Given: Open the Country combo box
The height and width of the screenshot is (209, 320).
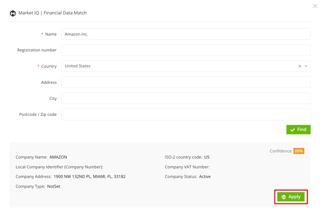Looking at the screenshot, I should 186,66.
